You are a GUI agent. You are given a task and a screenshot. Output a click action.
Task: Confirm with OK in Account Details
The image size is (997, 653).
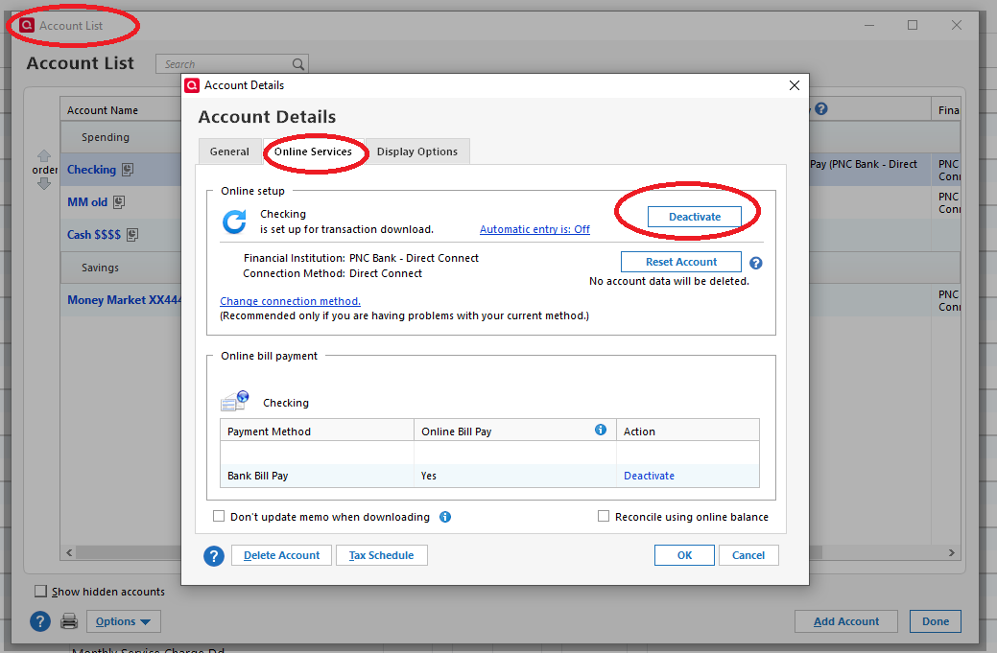coord(684,555)
